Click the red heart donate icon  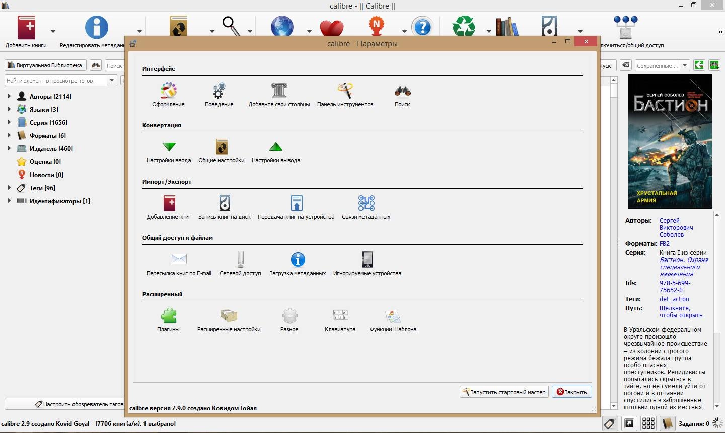332,28
